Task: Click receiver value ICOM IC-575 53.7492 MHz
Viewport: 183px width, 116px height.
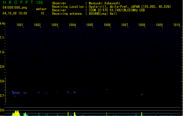Action: [117, 10]
